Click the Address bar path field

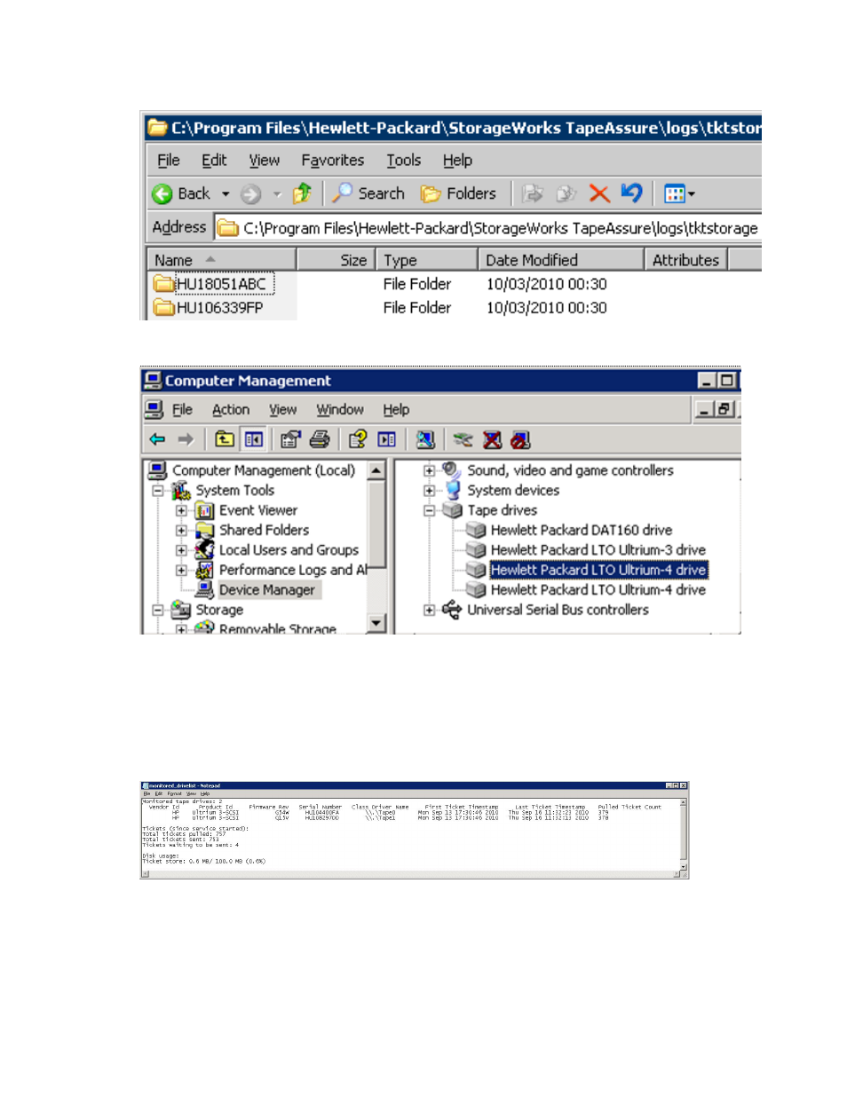pyautogui.click(x=487, y=228)
